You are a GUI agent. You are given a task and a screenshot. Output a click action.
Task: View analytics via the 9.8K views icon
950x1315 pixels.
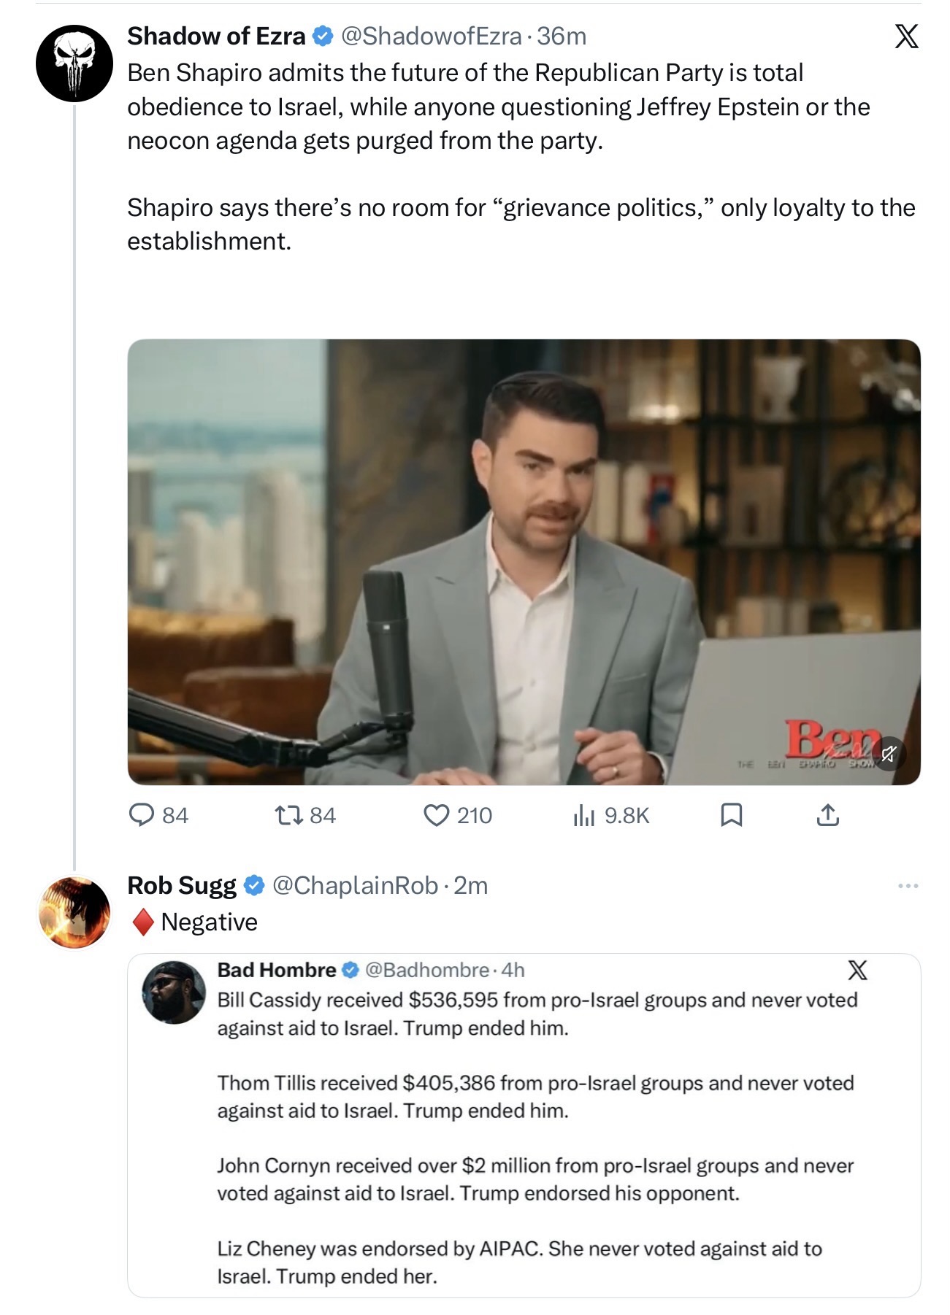(583, 814)
